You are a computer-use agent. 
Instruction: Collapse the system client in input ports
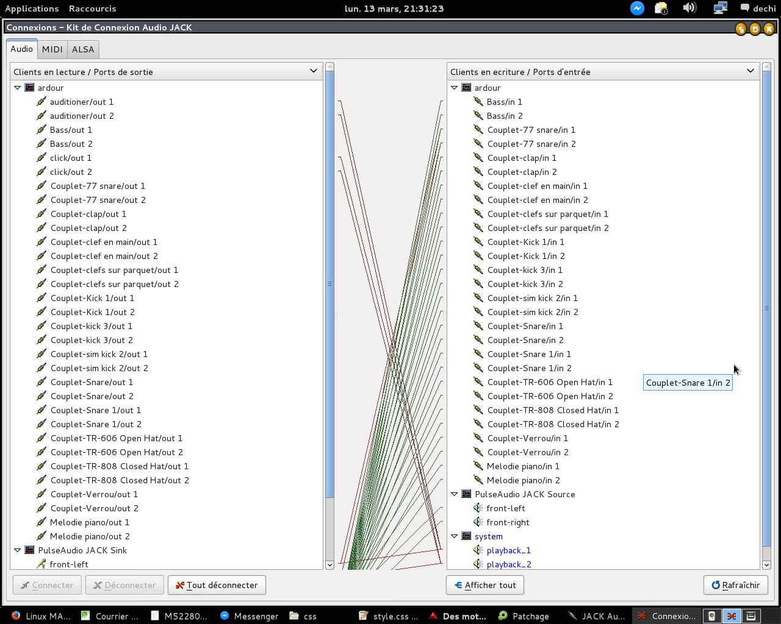[x=455, y=536]
